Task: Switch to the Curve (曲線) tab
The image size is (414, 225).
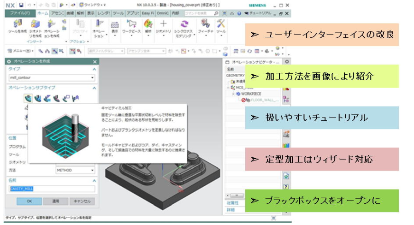Action: pyautogui.click(x=70, y=13)
